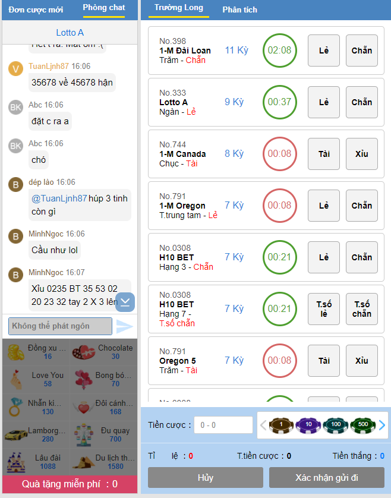This screenshot has width=391, height=498.
Task: Click the Xác nhận gửi đi button
Action: pos(326,477)
